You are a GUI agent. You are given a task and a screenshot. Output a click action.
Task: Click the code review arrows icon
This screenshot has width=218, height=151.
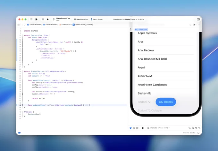pyautogui.click(x=190, y=25)
